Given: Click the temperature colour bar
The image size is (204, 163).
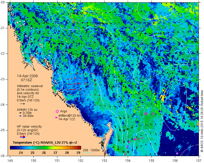Looking at the screenshot, I should (x=46, y=148).
